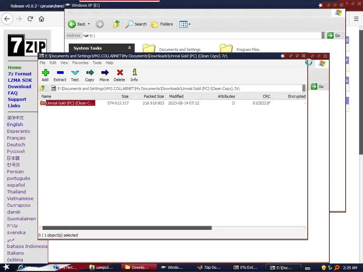
Task: Click the Français language link
Action: coord(16,138)
